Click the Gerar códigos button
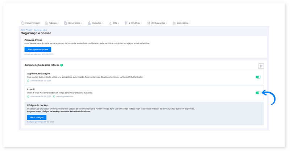 pos(37,118)
